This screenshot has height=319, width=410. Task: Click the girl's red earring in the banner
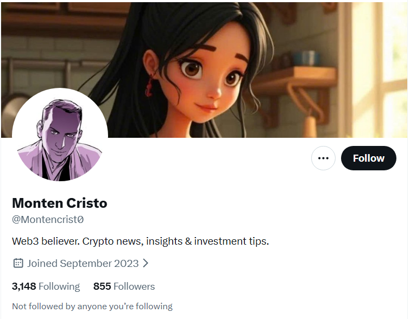[149, 86]
